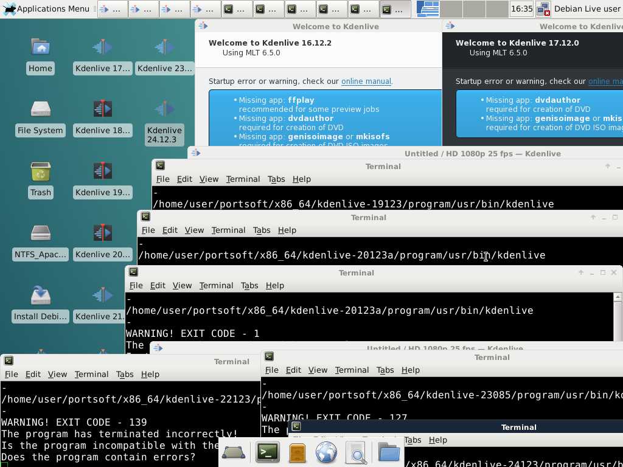
Task: Open View menu in the EXIT CODE 1 terminal
Action: click(x=182, y=286)
